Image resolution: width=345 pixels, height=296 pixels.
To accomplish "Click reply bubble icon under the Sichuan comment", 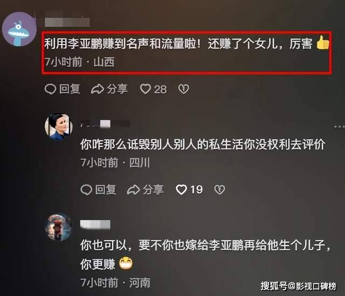I will (86, 190).
